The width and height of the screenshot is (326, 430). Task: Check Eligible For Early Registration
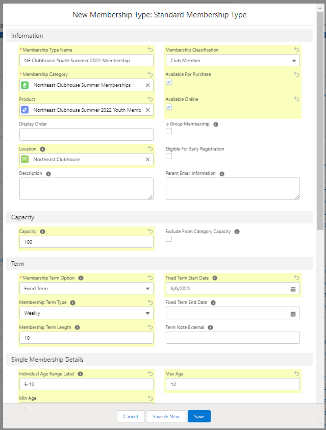click(168, 156)
